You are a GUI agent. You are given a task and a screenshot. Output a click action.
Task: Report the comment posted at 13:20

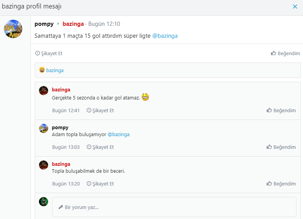[100, 184]
